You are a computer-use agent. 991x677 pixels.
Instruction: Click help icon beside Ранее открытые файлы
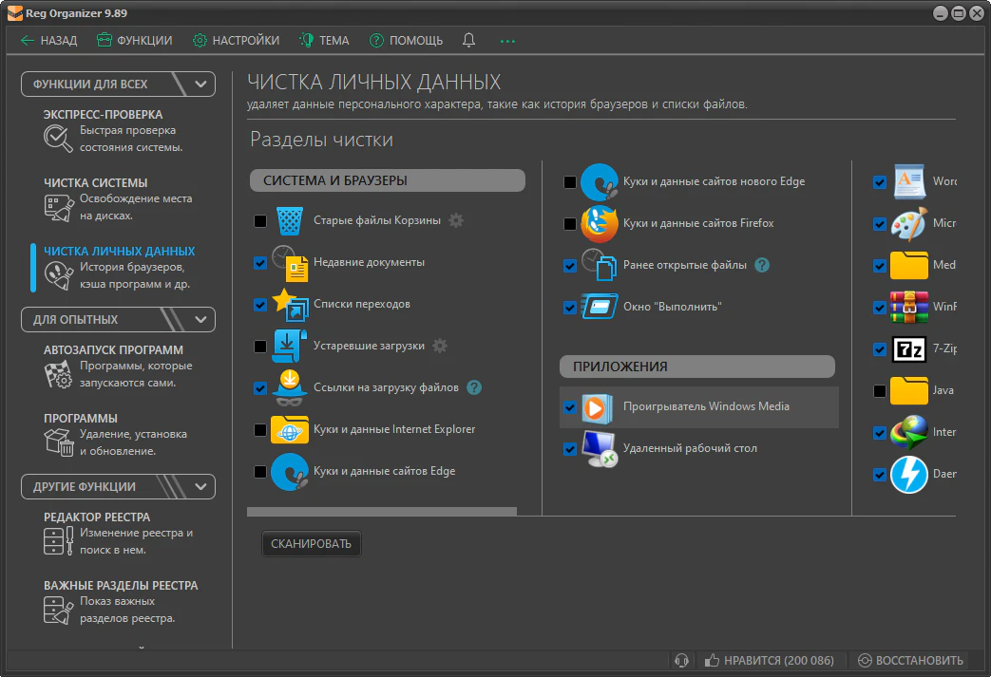[x=761, y=265]
